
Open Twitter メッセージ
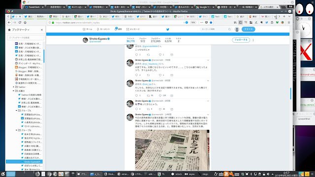(133, 29)
